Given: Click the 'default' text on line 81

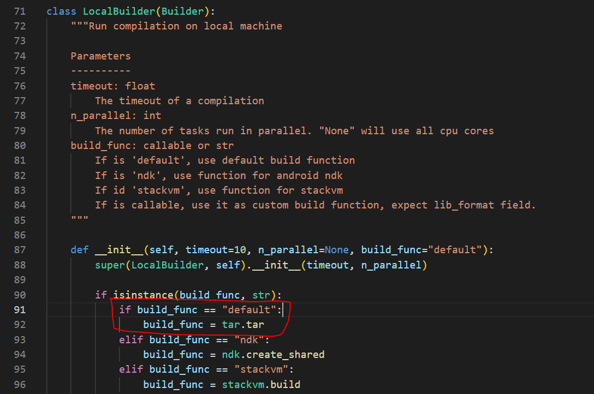Looking at the screenshot, I should (158, 160).
